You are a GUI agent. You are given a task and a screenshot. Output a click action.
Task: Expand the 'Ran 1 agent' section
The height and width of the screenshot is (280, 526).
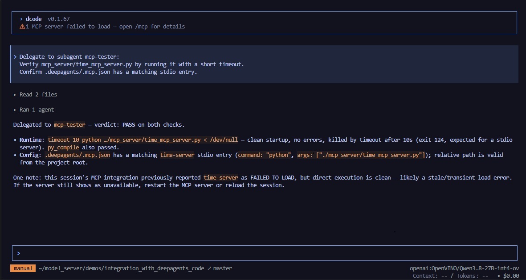coord(33,109)
